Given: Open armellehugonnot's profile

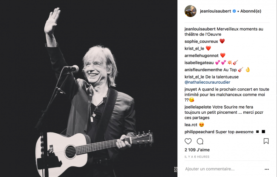Looking at the screenshot, I should tap(202, 55).
